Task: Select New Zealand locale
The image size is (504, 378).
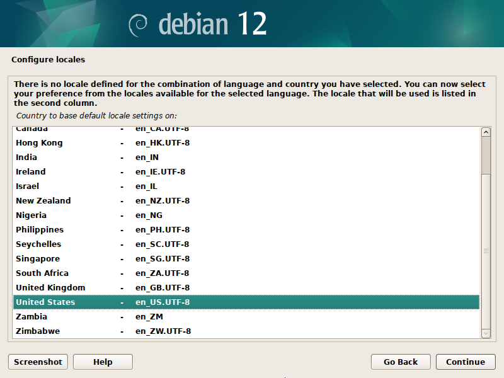Action: tap(246, 201)
